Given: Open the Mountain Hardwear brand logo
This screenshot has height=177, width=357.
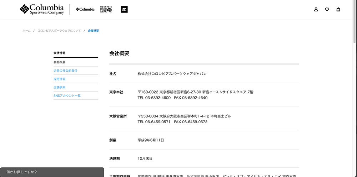Looking at the screenshot, I should 106,9.
